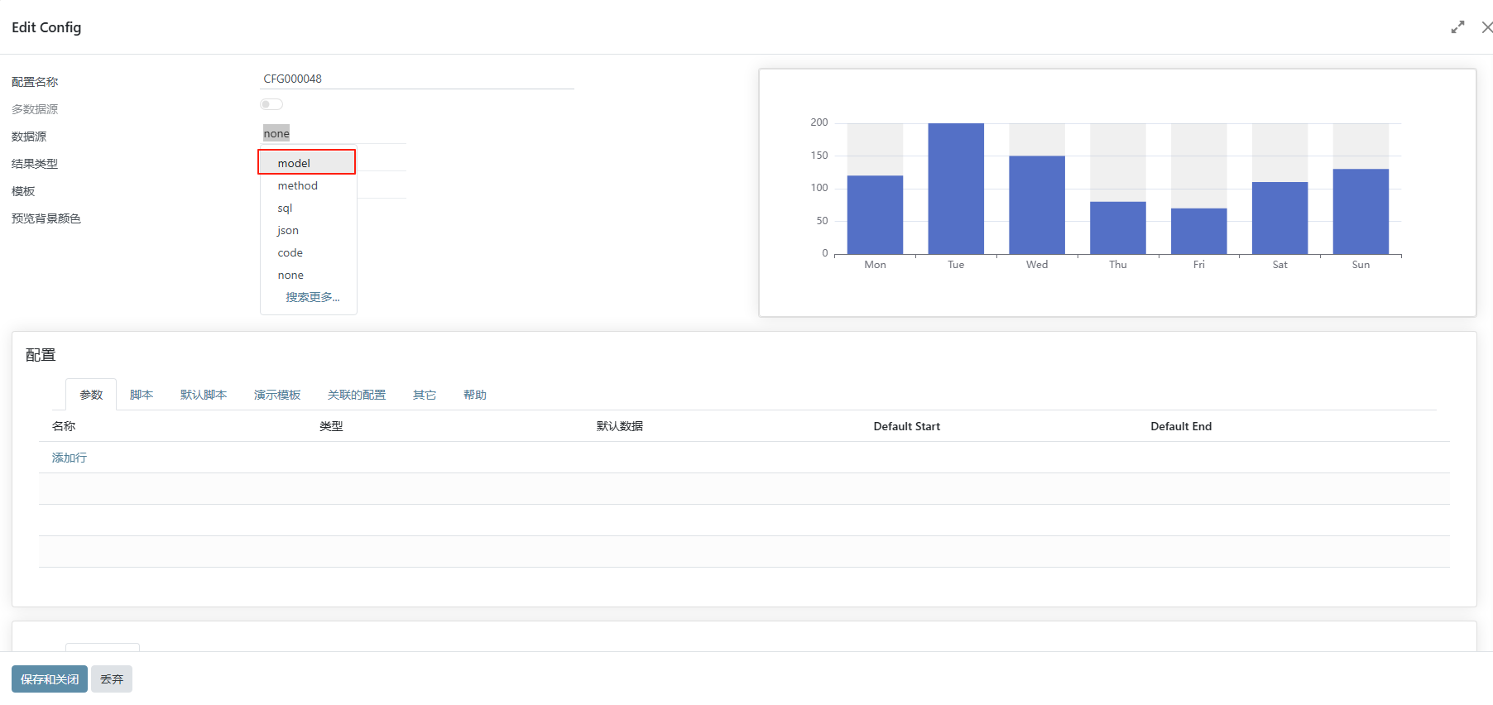1493x705 pixels.
Task: Click the Wed bar in the preview chart
Action: point(1037,205)
